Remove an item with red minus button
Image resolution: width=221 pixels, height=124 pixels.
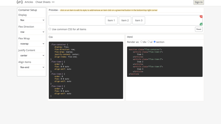[201, 17]
